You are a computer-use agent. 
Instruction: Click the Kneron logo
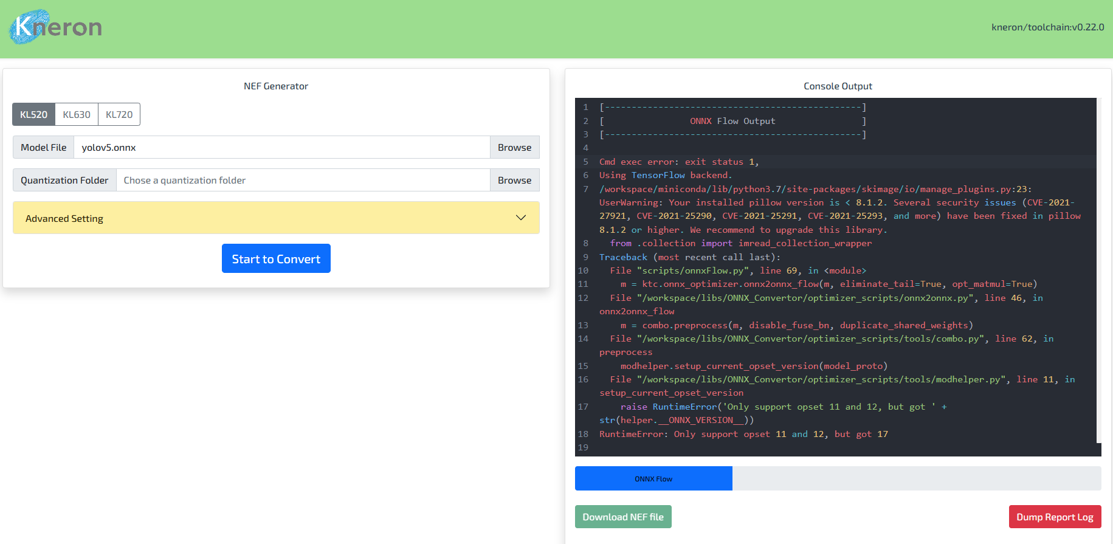click(55, 27)
